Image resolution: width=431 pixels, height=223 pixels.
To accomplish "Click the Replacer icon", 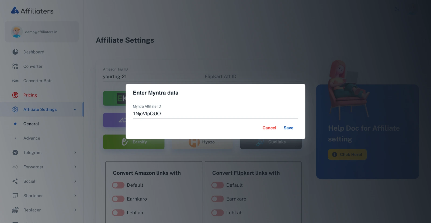I will (x=15, y=210).
